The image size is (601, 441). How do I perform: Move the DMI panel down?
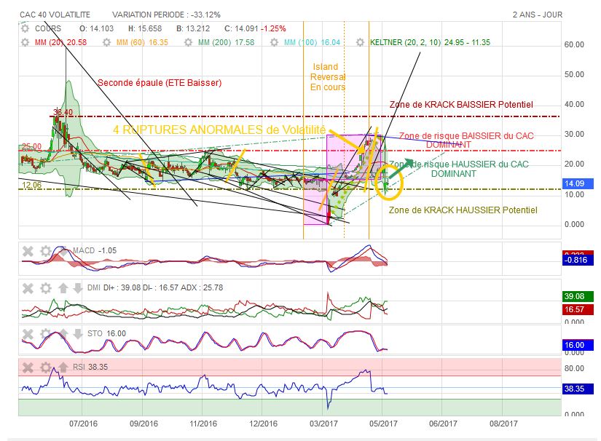(x=77, y=288)
